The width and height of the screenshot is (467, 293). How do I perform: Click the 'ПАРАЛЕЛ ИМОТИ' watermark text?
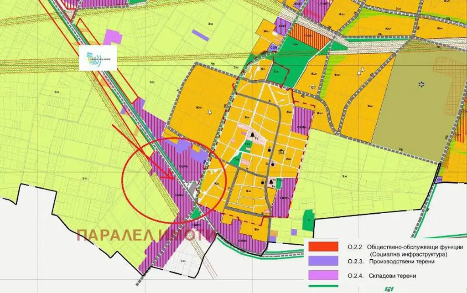point(146,235)
